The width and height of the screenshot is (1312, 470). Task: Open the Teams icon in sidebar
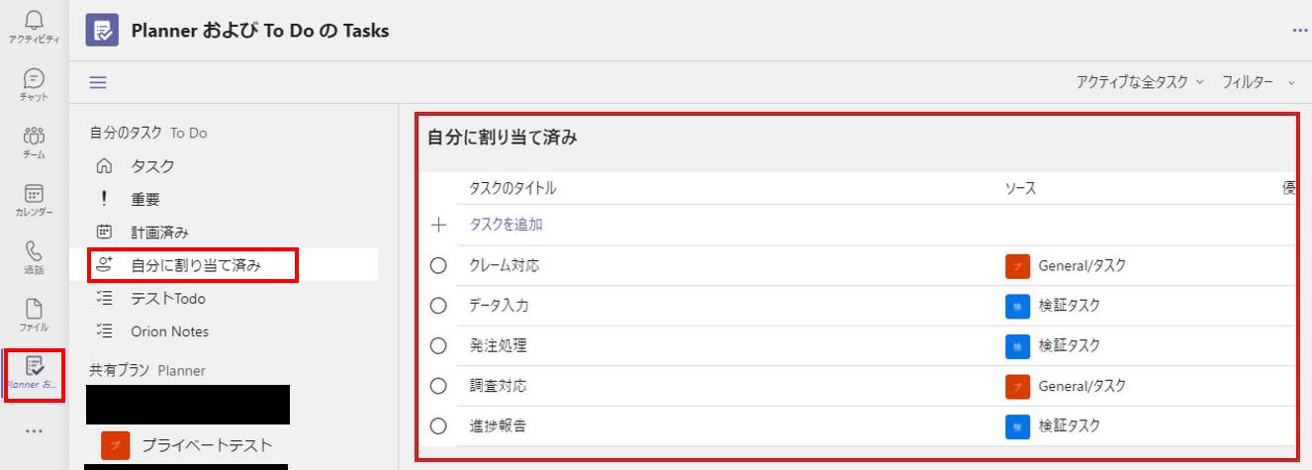34,137
